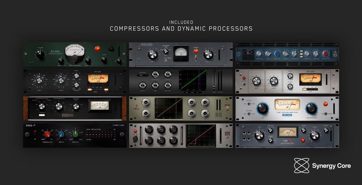
Task: Click the attack knob on silver FET-A78
Action: point(290,76)
